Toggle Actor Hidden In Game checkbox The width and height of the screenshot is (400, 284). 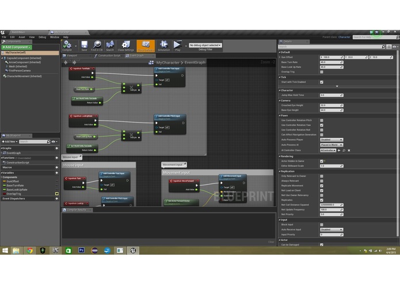click(321, 161)
